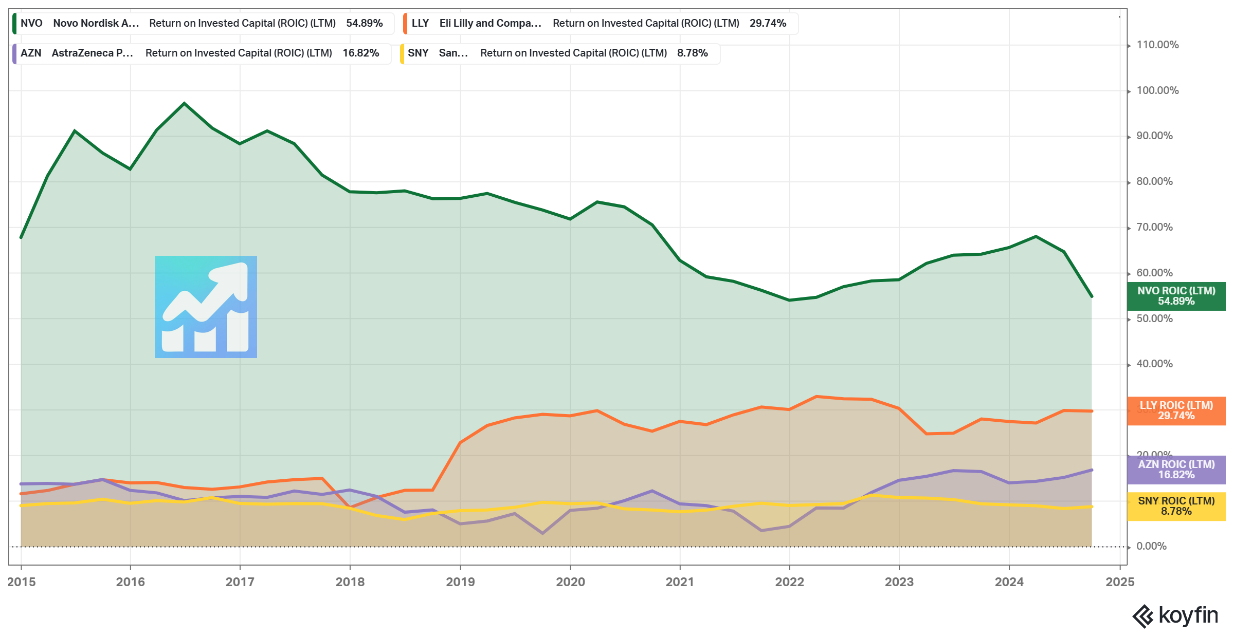Click the NVO legend entry showing 54.89%
Viewport: 1234px width, 637px height.
tap(203, 24)
